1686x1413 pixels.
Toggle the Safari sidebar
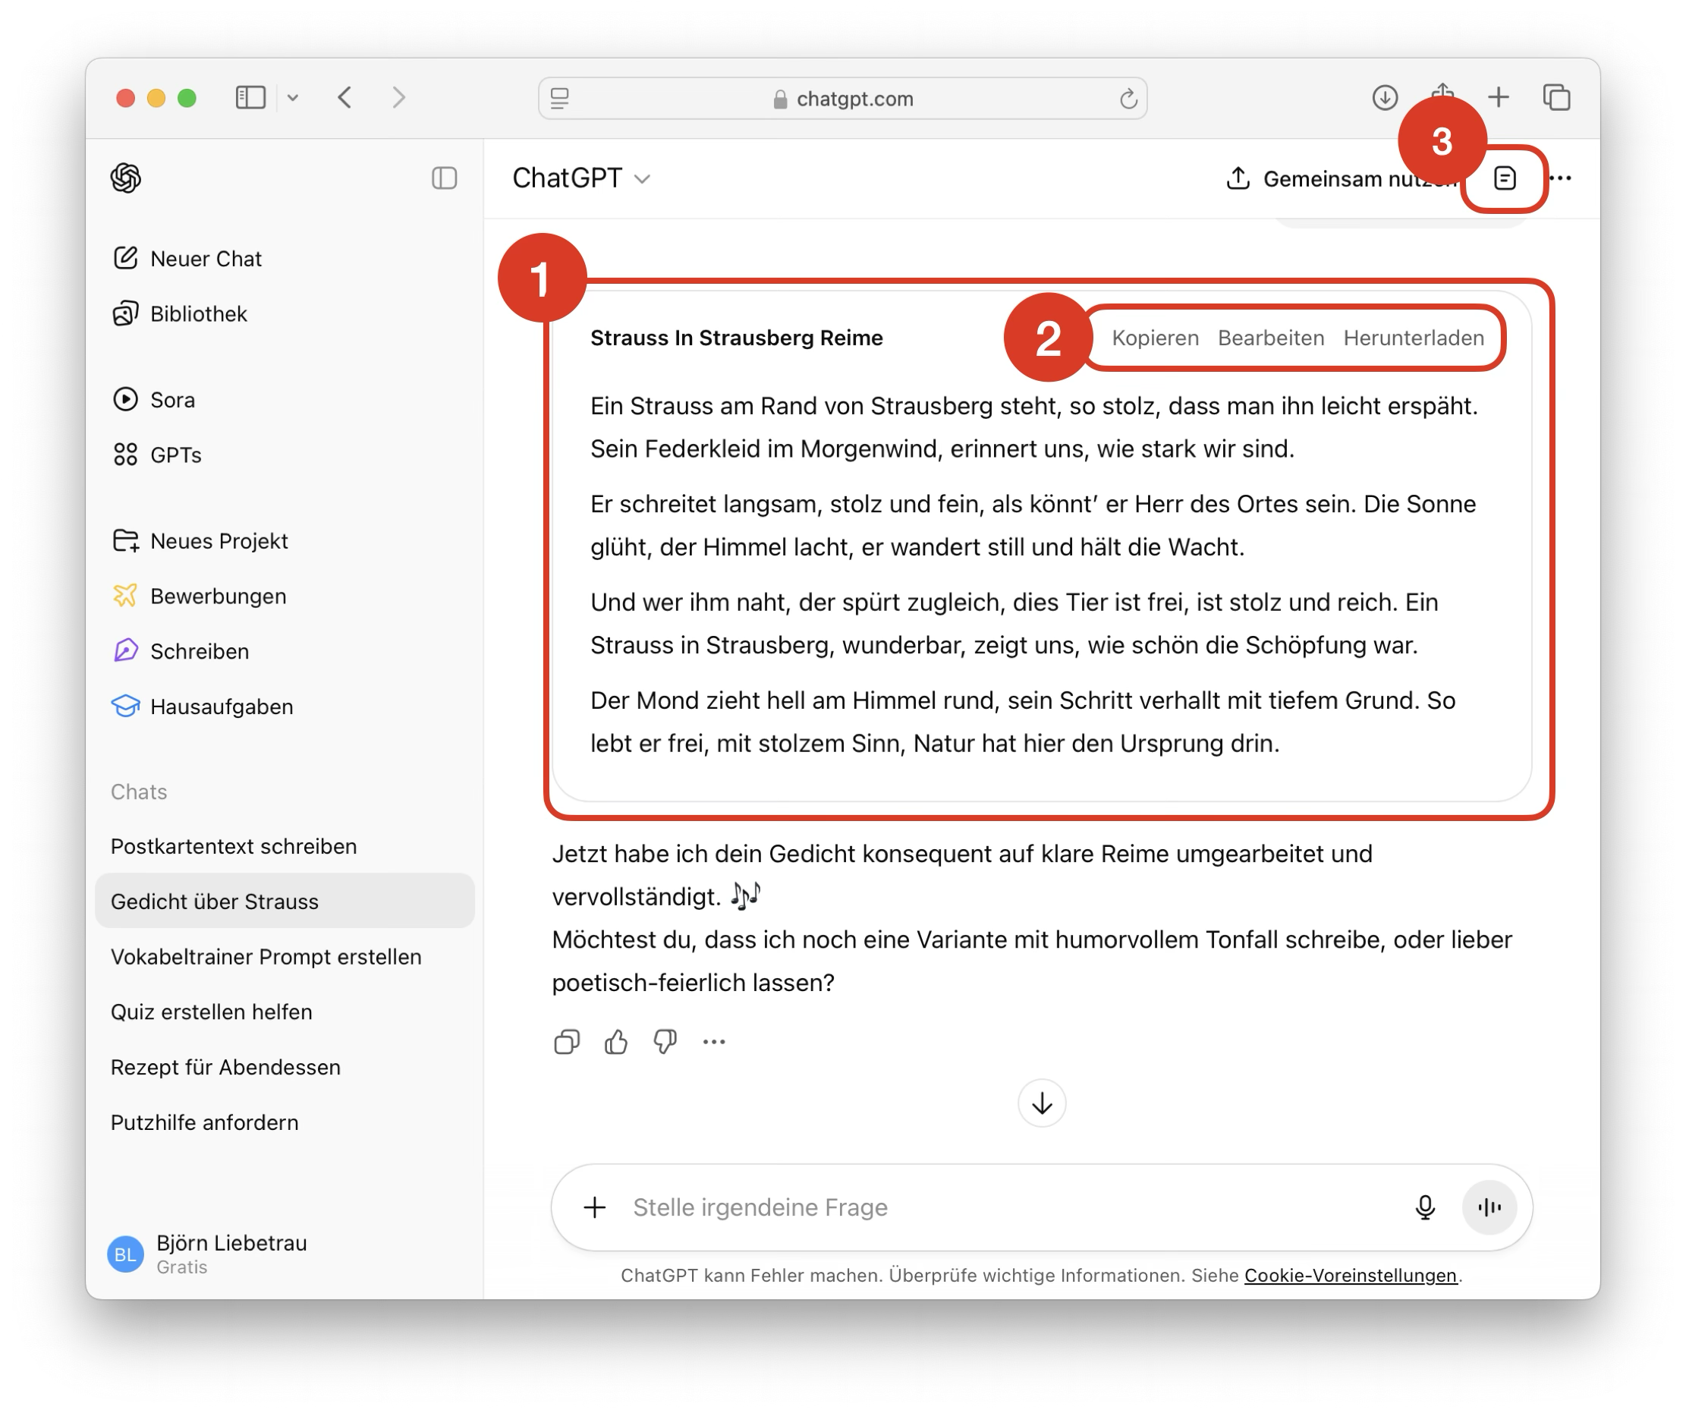[x=250, y=98]
